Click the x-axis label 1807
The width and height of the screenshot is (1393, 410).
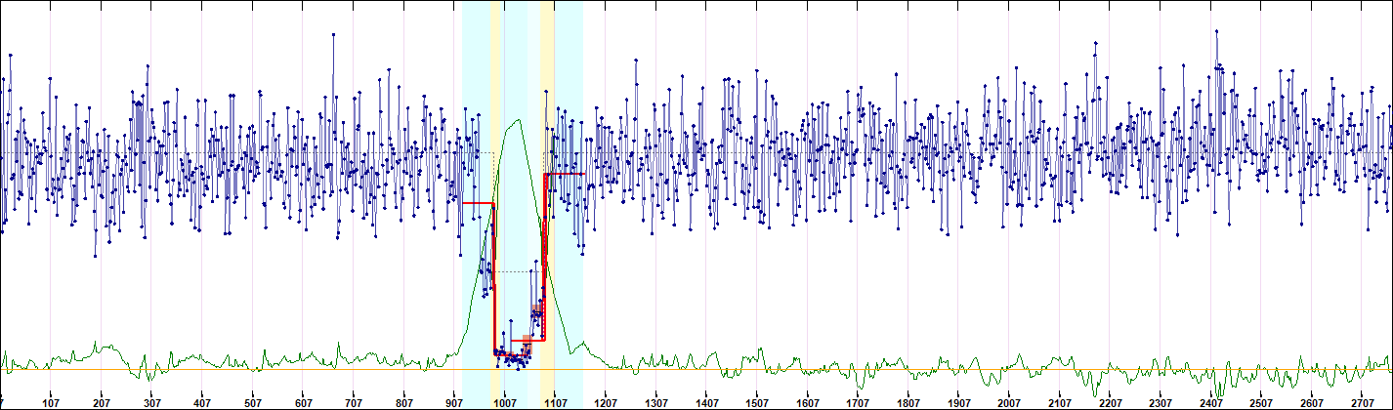click(907, 402)
